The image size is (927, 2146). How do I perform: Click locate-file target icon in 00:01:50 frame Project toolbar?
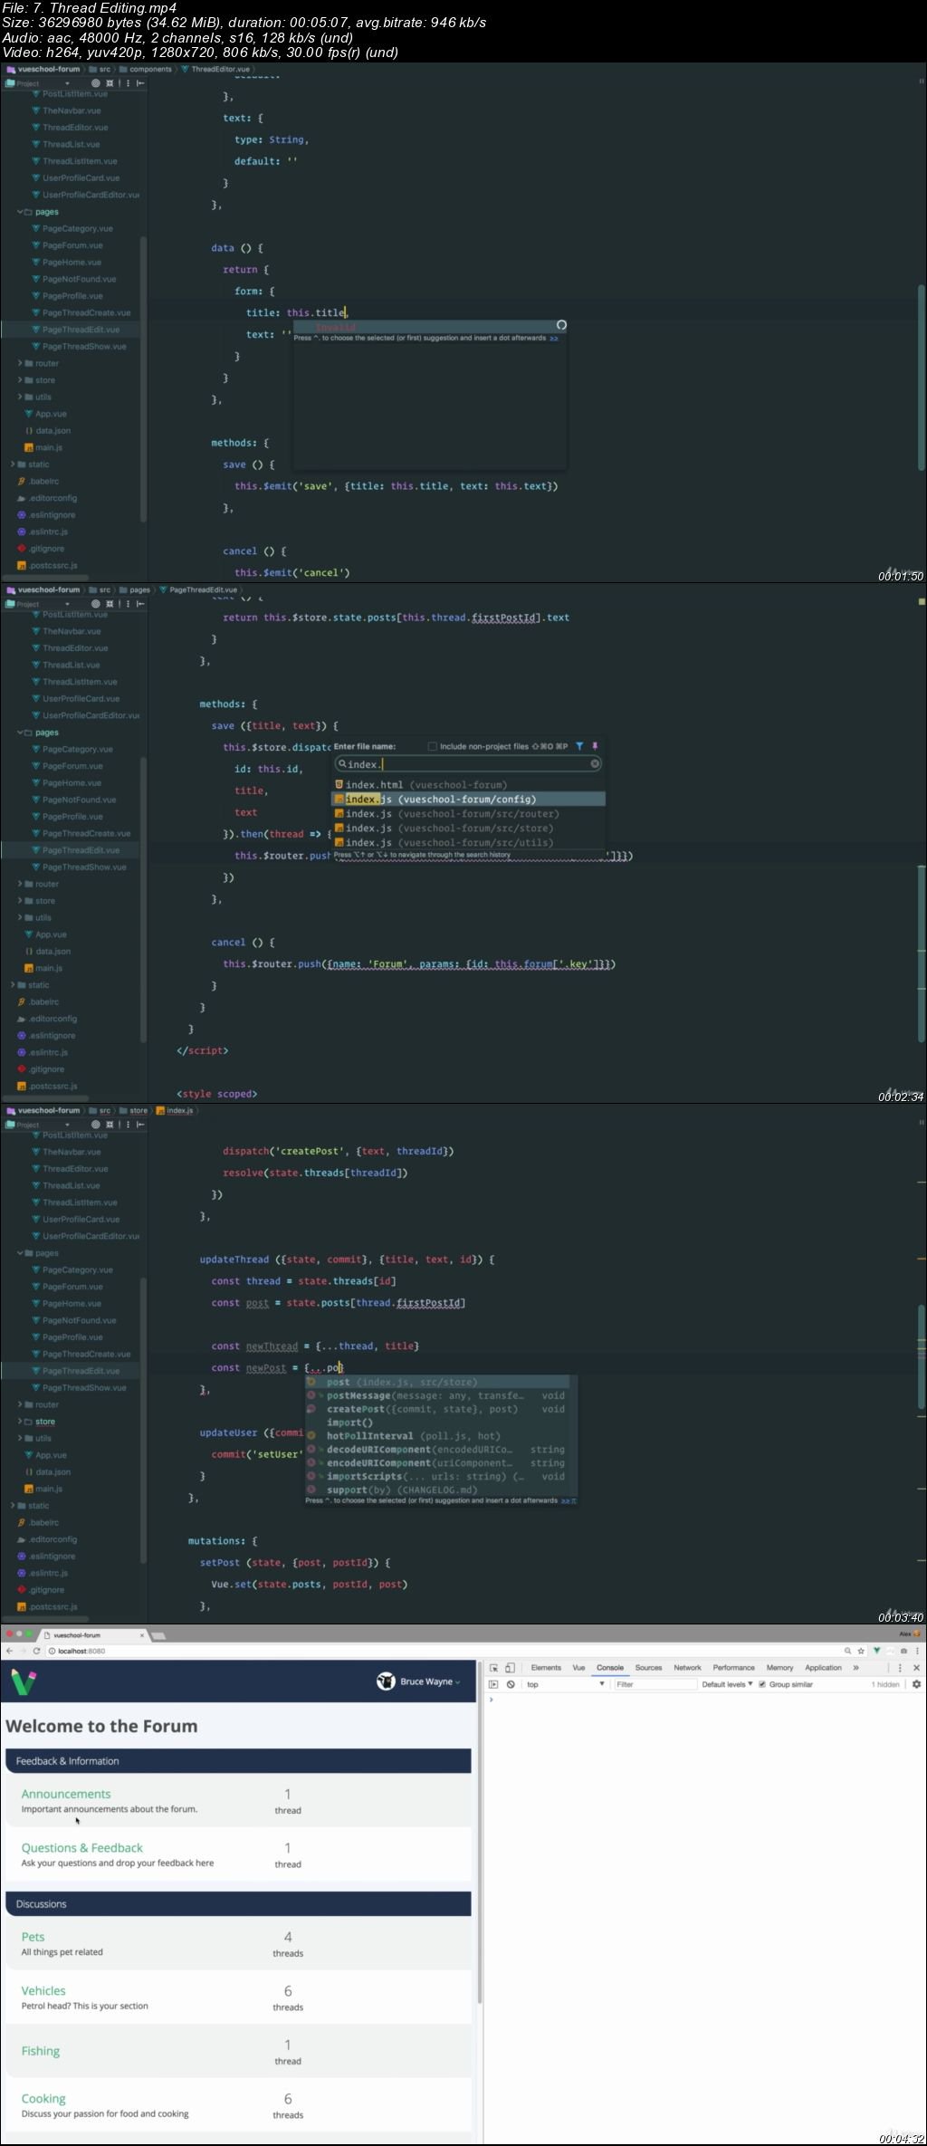[x=95, y=83]
